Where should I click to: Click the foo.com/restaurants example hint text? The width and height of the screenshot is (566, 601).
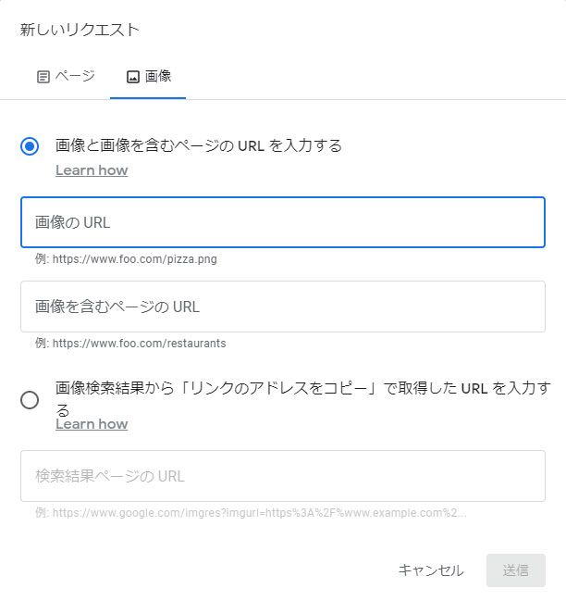tap(130, 344)
